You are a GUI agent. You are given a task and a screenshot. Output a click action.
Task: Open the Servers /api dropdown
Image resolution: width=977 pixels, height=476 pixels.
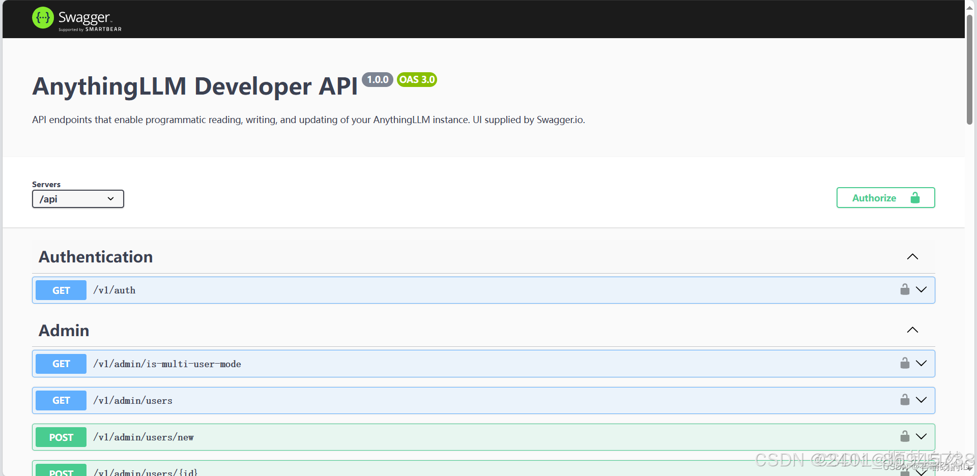tap(78, 199)
